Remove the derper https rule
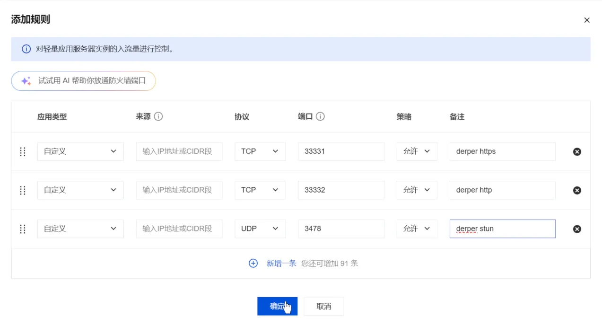This screenshot has height=326, width=602. tap(577, 151)
